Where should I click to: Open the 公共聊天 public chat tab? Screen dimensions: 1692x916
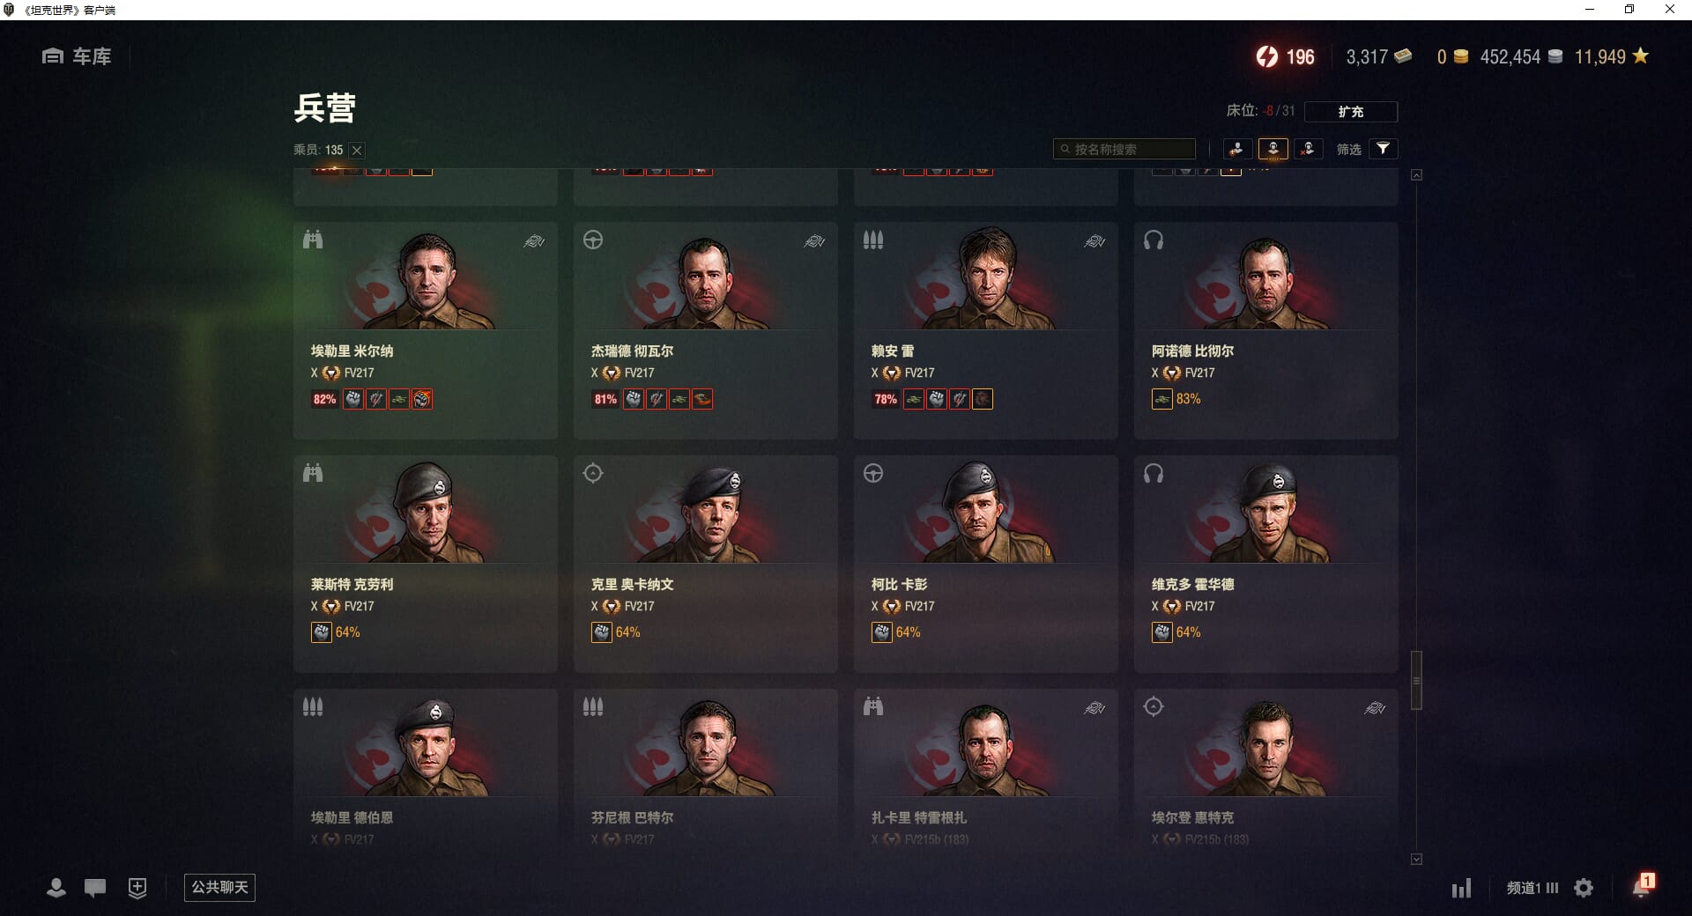click(219, 887)
